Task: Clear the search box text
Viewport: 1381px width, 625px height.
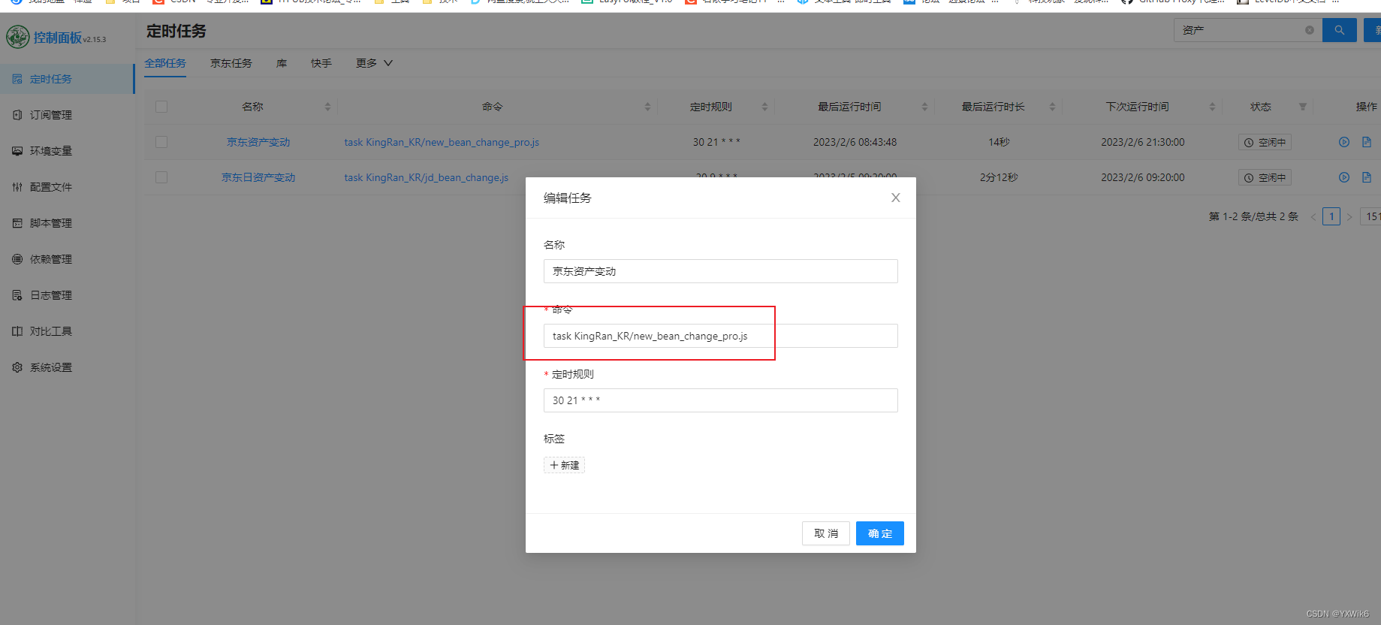Action: point(1310,30)
